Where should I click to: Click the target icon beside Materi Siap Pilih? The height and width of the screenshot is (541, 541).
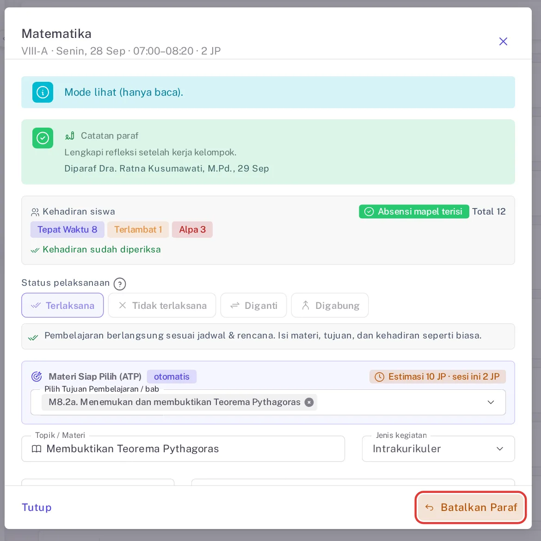tap(37, 376)
